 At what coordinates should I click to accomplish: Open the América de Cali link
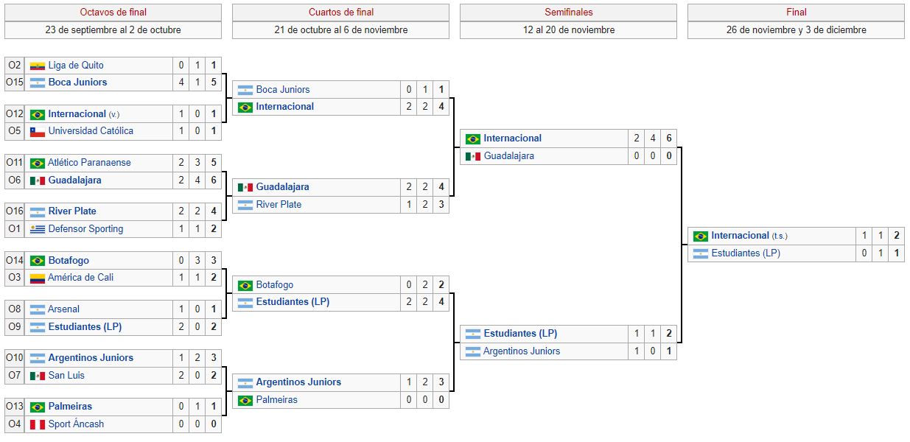pos(81,278)
